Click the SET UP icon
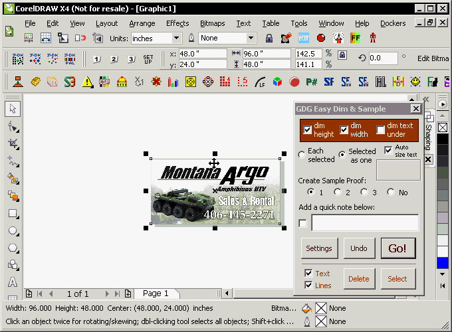Viewport: 452px width, 332px height. (x=148, y=59)
